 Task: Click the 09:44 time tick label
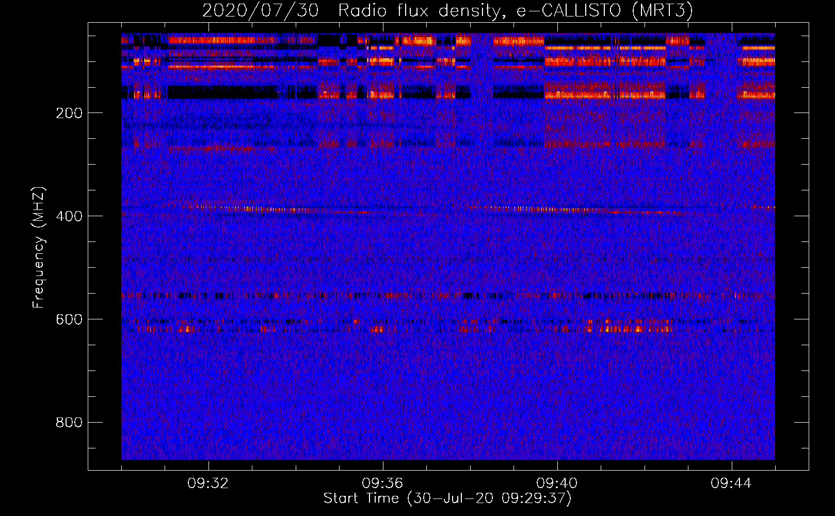[731, 483]
